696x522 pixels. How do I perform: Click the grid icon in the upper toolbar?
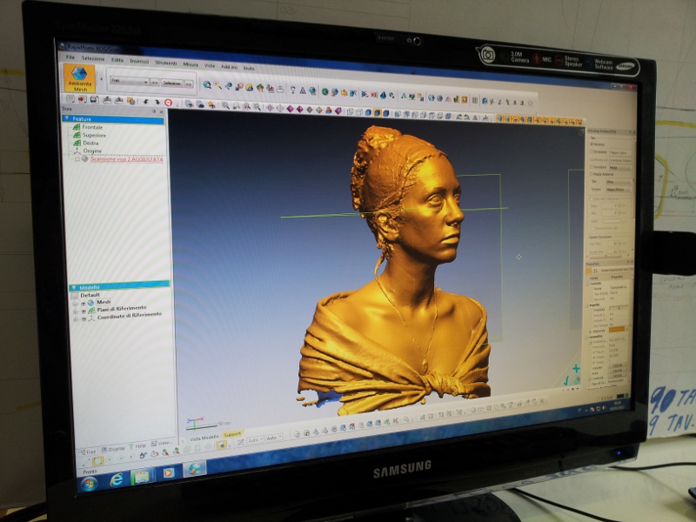(x=474, y=100)
